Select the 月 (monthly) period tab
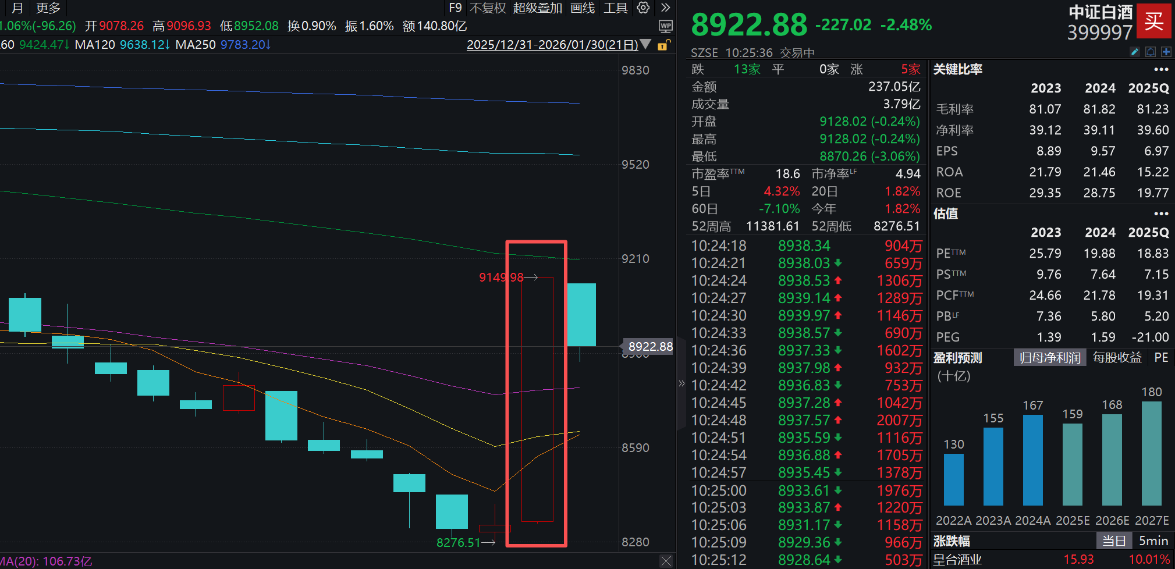 pyautogui.click(x=16, y=8)
